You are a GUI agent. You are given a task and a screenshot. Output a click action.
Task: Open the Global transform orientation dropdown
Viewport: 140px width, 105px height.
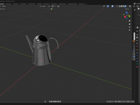point(43,6)
